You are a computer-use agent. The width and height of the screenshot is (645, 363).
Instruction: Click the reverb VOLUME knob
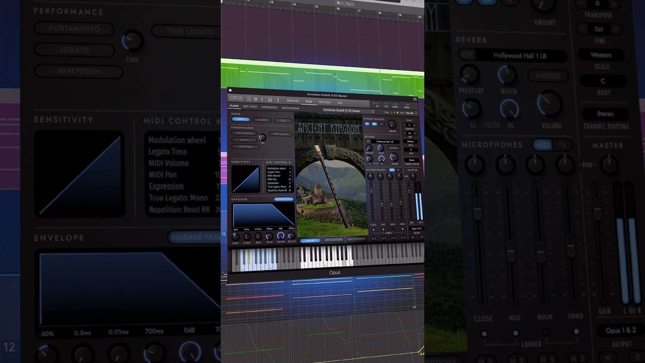[x=394, y=157]
